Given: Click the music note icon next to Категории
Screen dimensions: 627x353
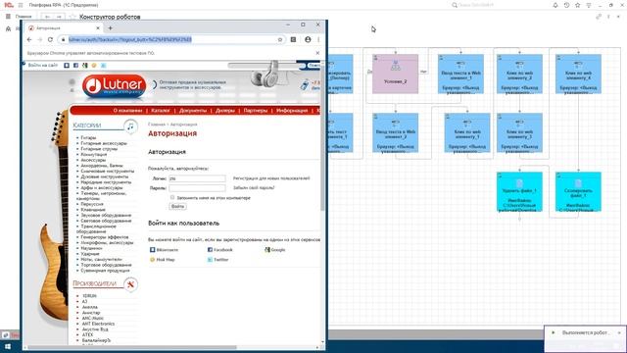Looking at the screenshot, I should tap(130, 126).
